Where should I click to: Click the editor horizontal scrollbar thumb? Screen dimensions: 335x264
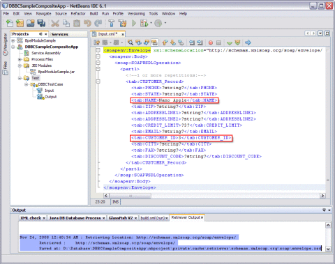click(131, 196)
